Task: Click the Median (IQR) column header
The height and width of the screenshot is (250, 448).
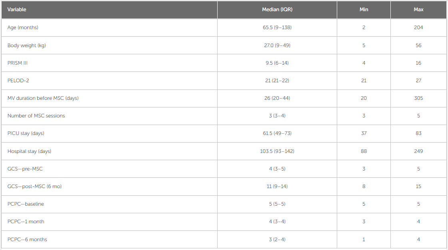Action: (277, 10)
